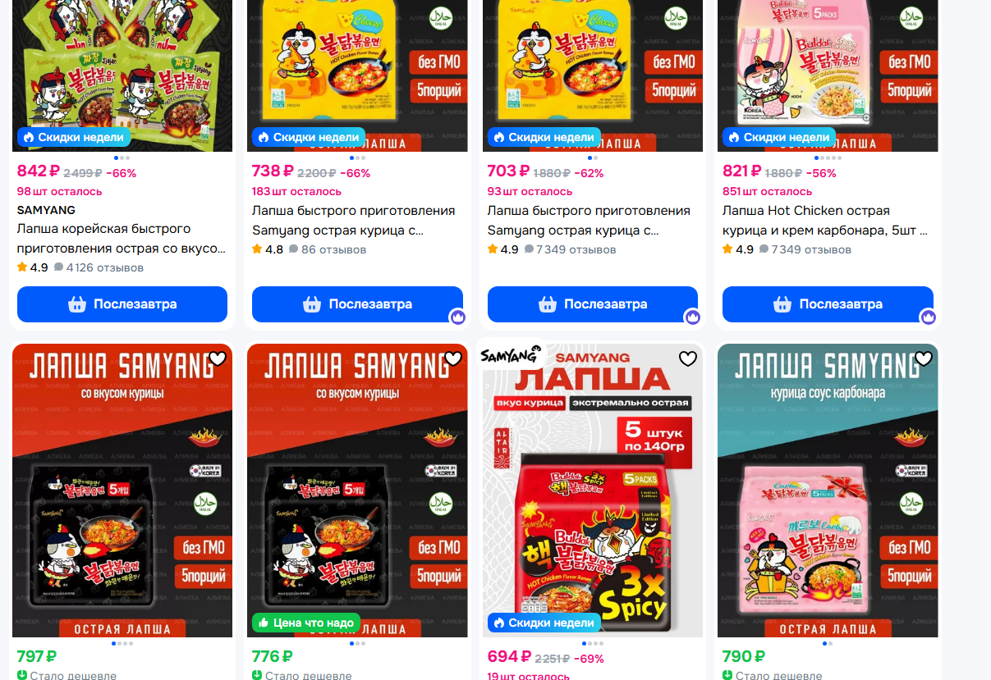Click Скидки недели badge on the 3x Spicy product
Screen dimensions: 991x680
(x=545, y=623)
